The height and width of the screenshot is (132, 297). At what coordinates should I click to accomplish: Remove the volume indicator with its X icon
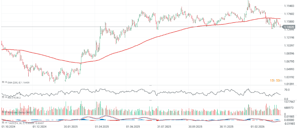click(6, 112)
